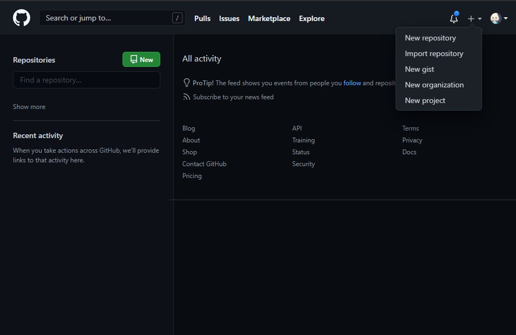Viewport: 516px width, 335px height.
Task: Open the Docs footer link
Action: [x=409, y=152]
